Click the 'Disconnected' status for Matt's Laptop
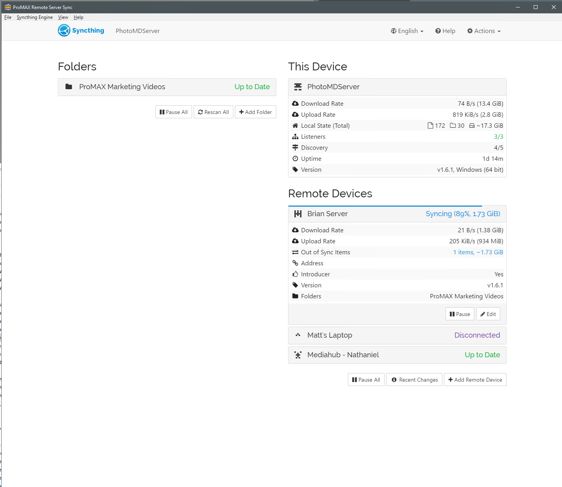The height and width of the screenshot is (487, 562). pyautogui.click(x=477, y=335)
